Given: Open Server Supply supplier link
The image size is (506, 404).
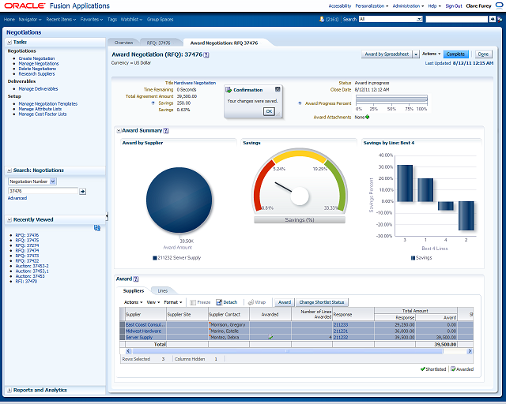Looking at the screenshot, I should 139,337.
